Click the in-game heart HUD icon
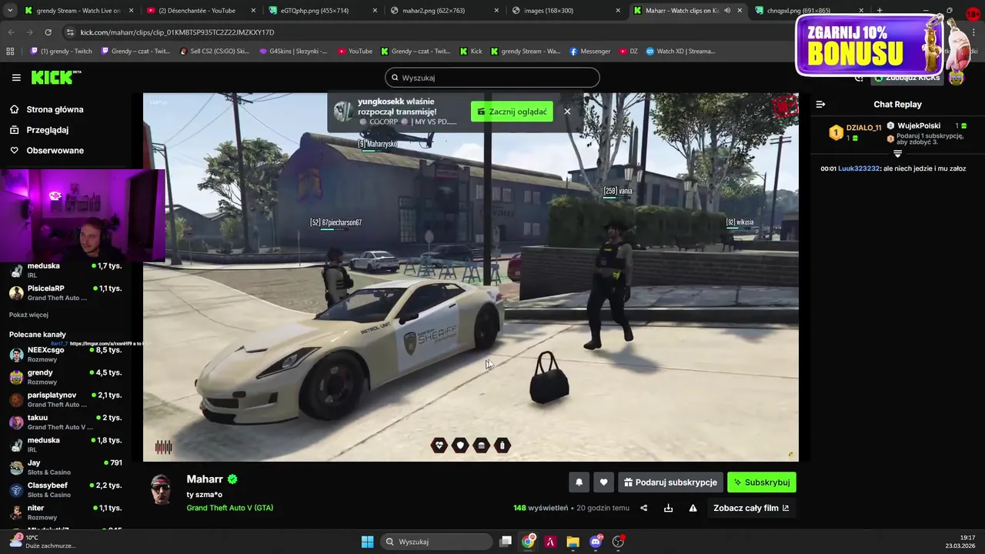Screen dimensions: 985x554 pyautogui.click(x=439, y=446)
